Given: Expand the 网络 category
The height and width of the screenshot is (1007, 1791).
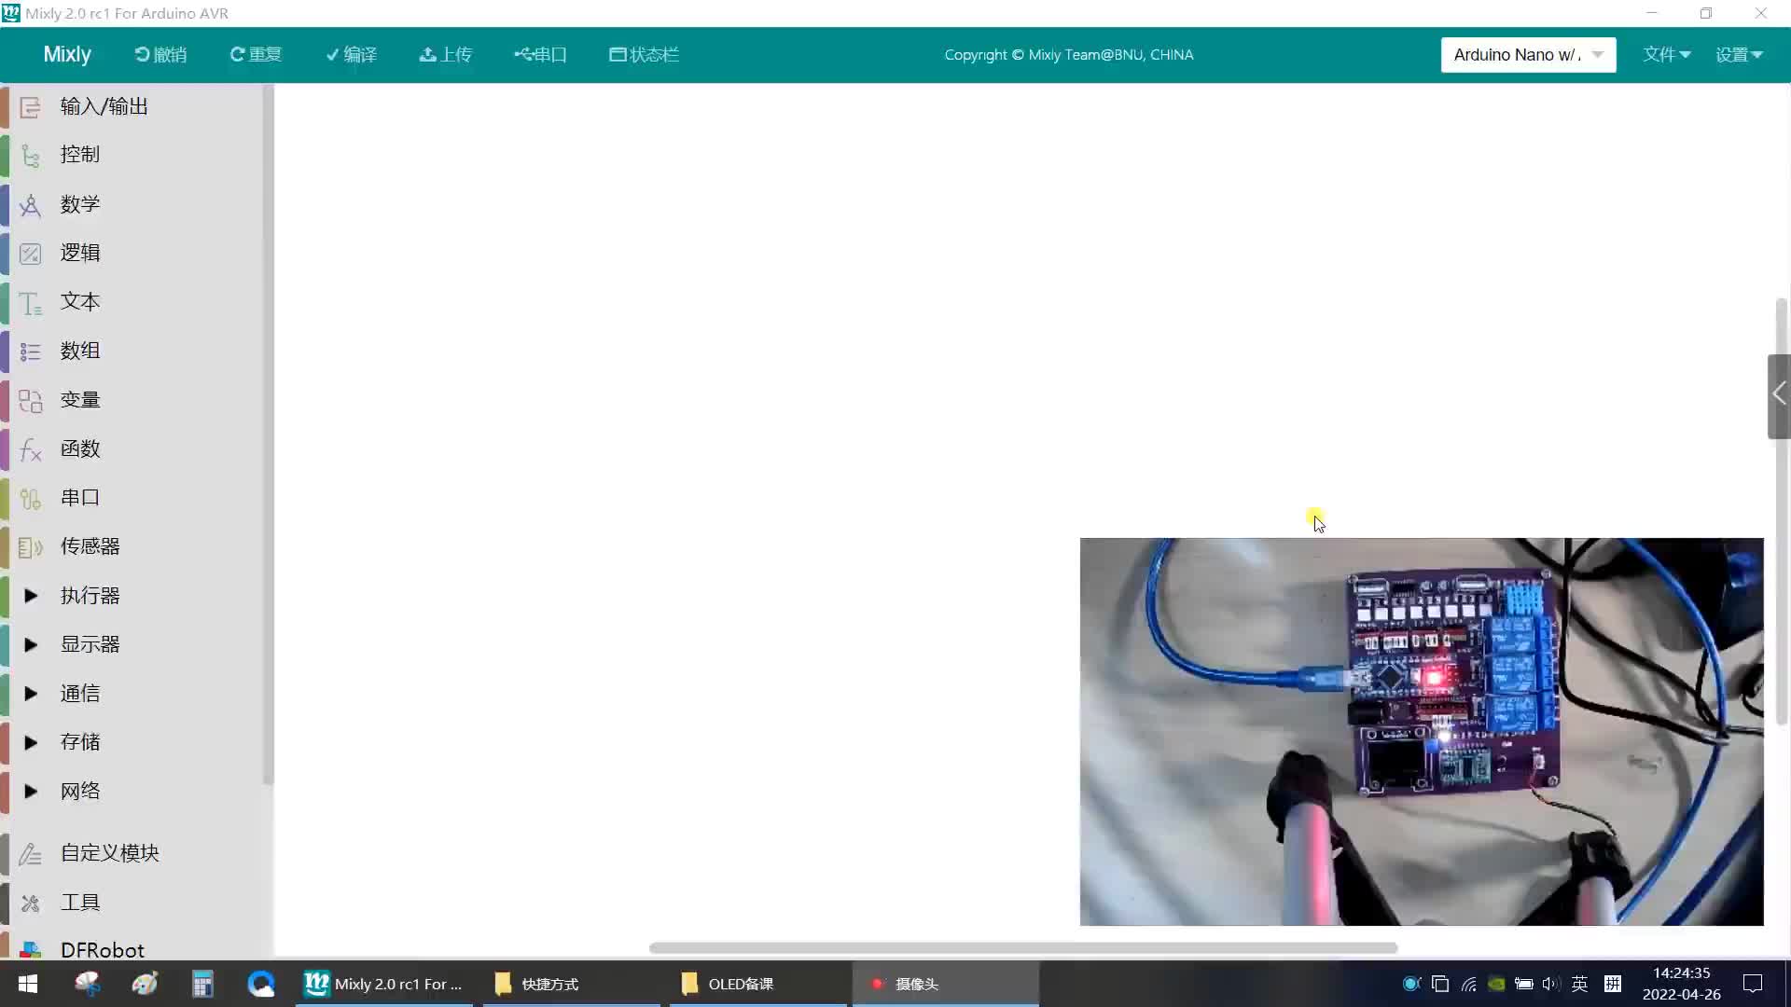Looking at the screenshot, I should point(31,792).
